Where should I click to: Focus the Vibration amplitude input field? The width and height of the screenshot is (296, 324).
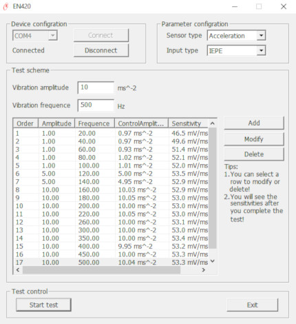(96, 88)
